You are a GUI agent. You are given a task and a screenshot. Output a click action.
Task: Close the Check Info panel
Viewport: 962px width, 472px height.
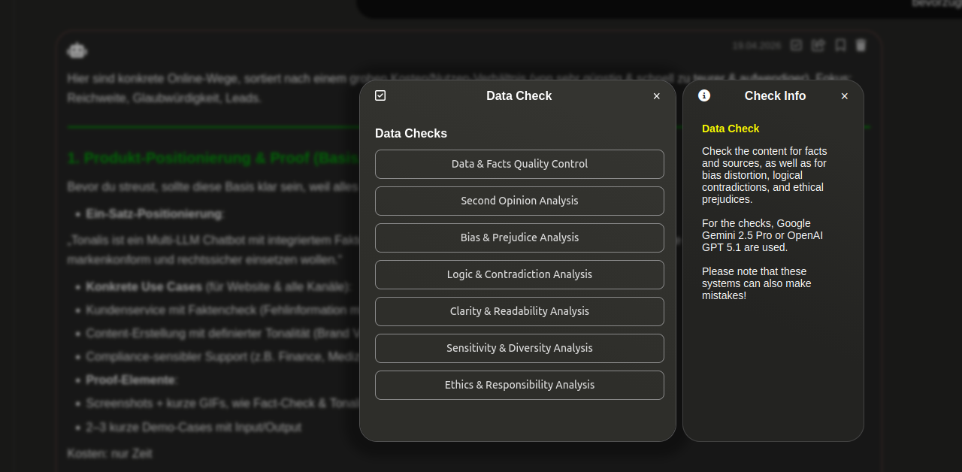coord(845,96)
